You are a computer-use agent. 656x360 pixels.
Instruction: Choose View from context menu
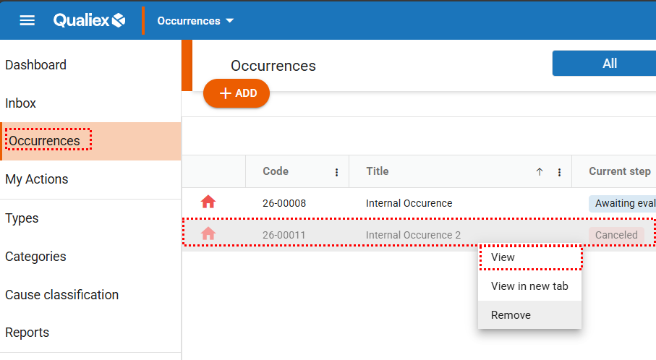pyautogui.click(x=503, y=257)
